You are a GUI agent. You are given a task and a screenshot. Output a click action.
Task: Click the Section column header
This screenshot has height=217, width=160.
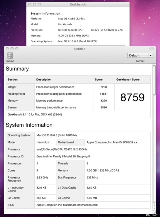(x=12, y=79)
